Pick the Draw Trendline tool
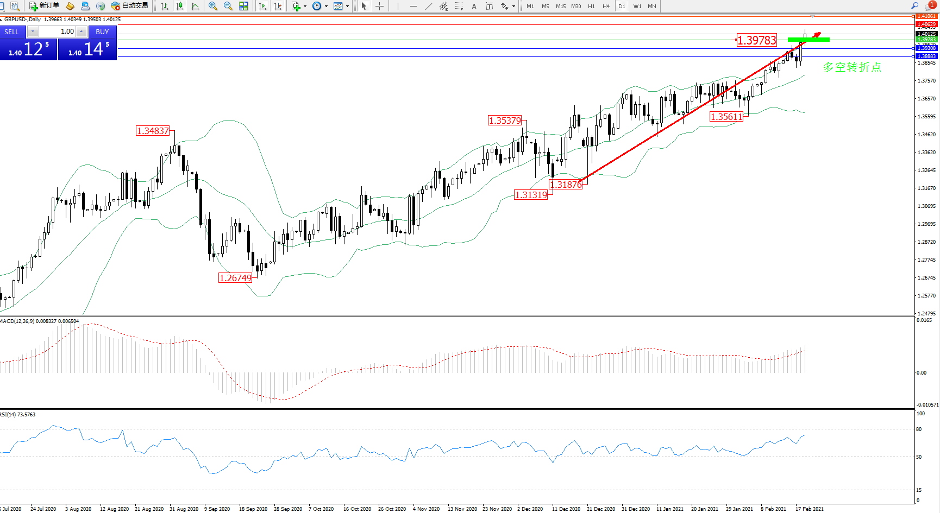The width and height of the screenshot is (940, 513). click(429, 6)
